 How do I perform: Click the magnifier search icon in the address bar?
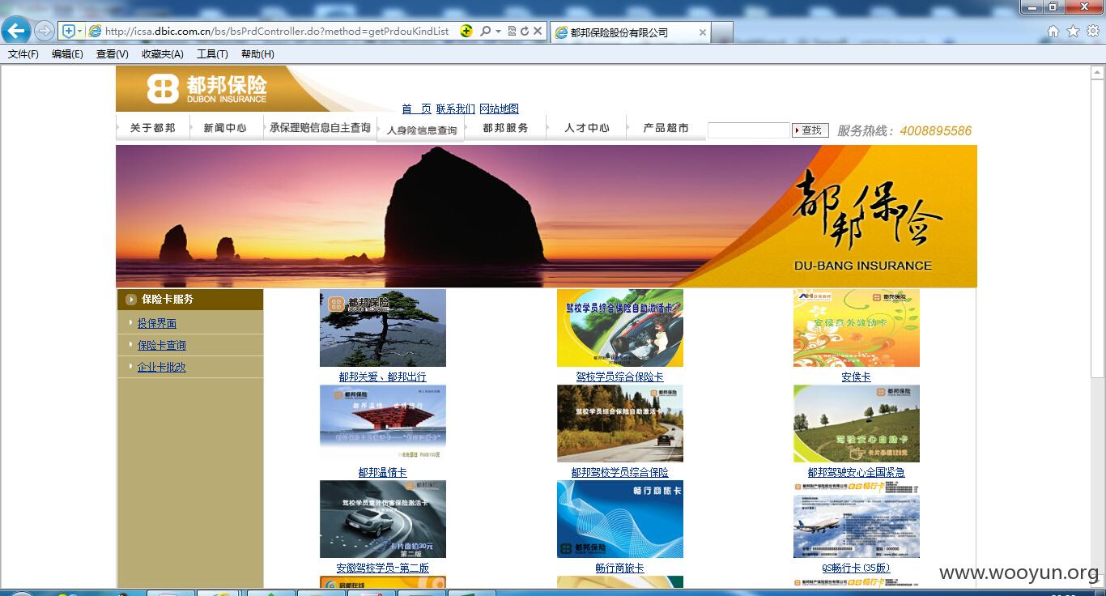point(485,31)
